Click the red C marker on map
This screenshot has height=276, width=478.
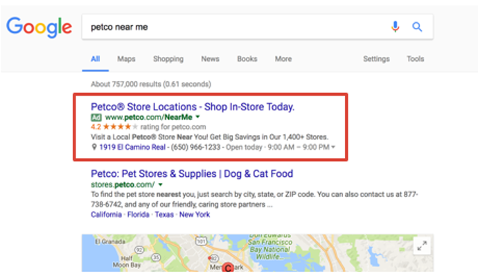(228, 268)
